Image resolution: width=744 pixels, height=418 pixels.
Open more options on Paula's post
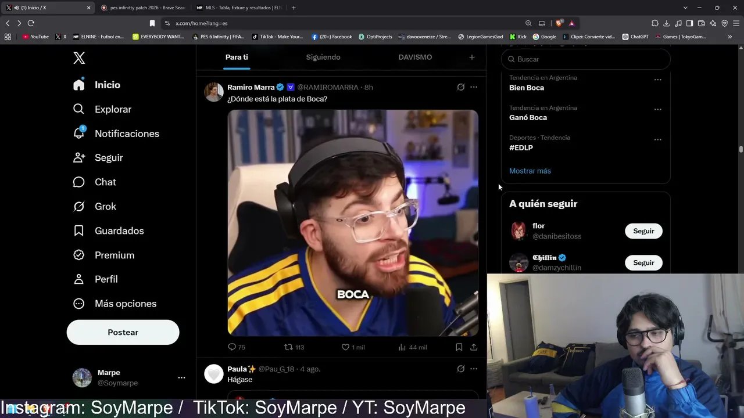[x=474, y=369]
